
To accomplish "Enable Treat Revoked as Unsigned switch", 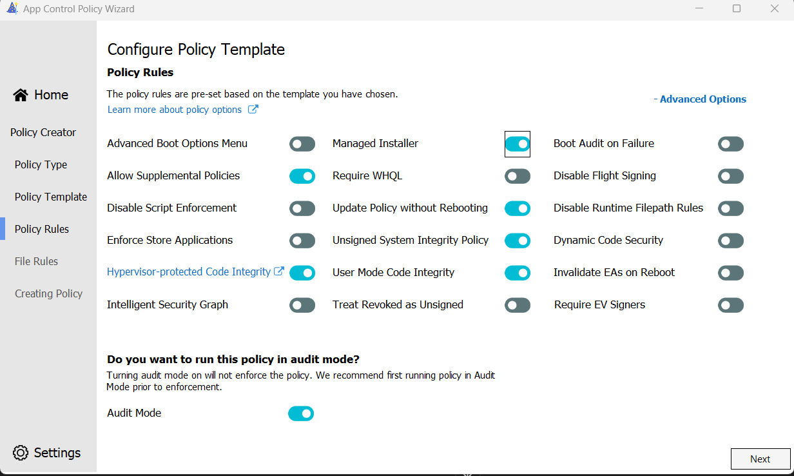I will tap(518, 305).
